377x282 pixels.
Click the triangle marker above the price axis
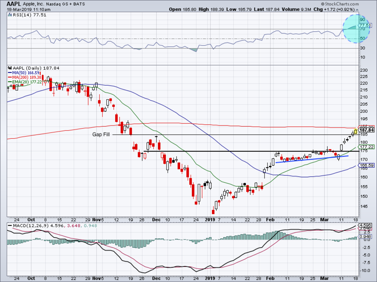[357, 9]
